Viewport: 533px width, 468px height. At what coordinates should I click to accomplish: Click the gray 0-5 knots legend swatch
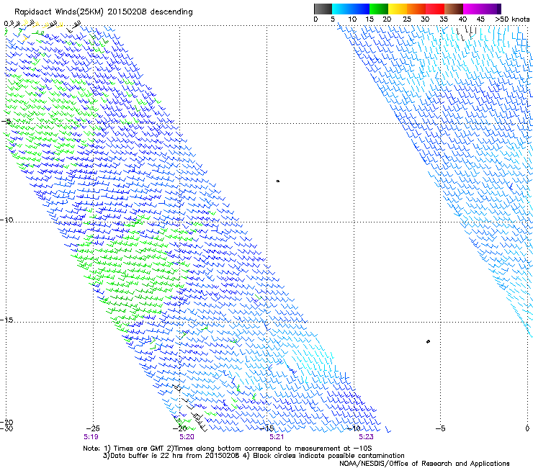coord(323,9)
